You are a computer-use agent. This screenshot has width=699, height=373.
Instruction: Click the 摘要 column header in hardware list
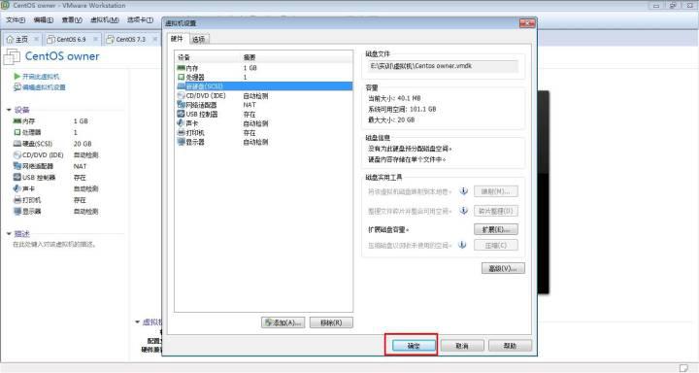(250, 57)
